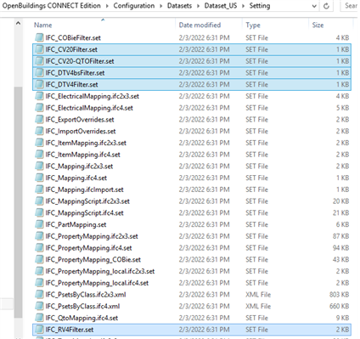Screen dimensions: 360x339
Task: Click the IFC_CV20-QTOFilter.set file icon
Action: [39, 61]
